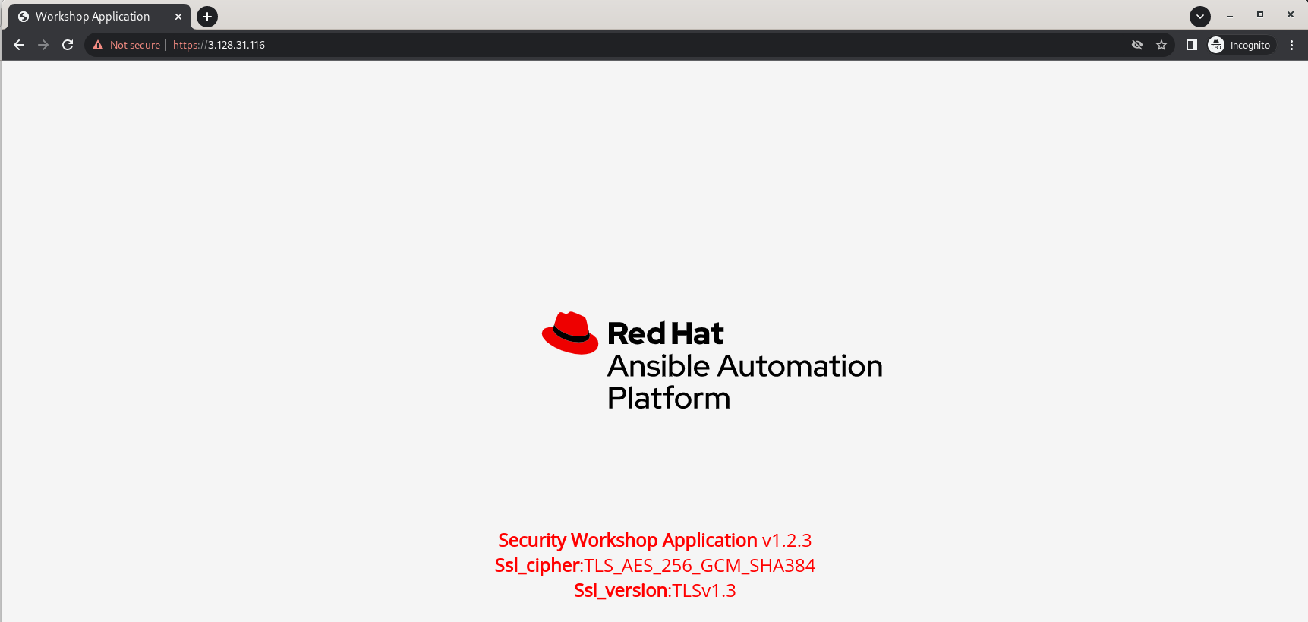Viewport: 1308px width, 622px height.
Task: Click the Platform text line
Action: point(669,398)
